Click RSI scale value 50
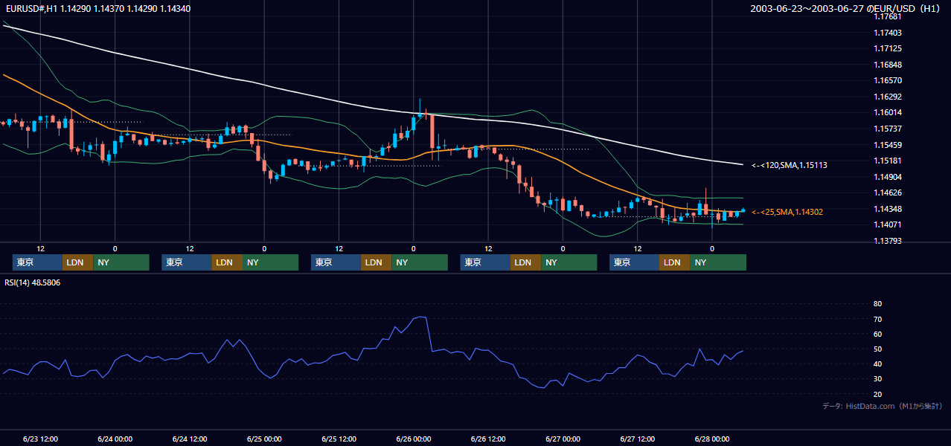Image resolution: width=951 pixels, height=446 pixels. coord(877,349)
